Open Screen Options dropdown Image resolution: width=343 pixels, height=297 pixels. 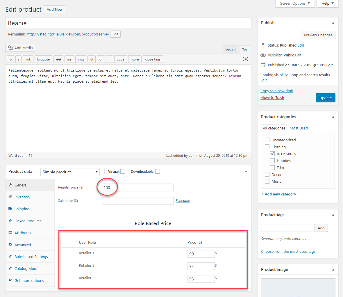coord(295,3)
